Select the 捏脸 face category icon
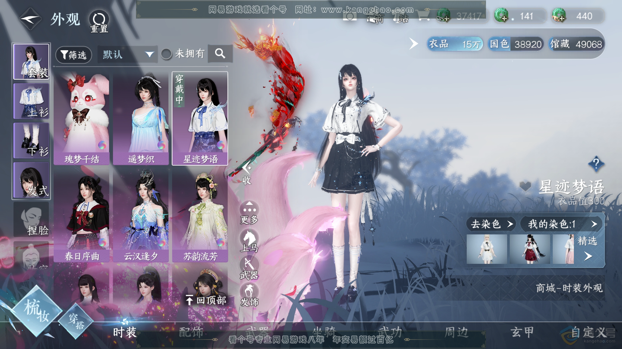The image size is (622, 349). coord(31,219)
